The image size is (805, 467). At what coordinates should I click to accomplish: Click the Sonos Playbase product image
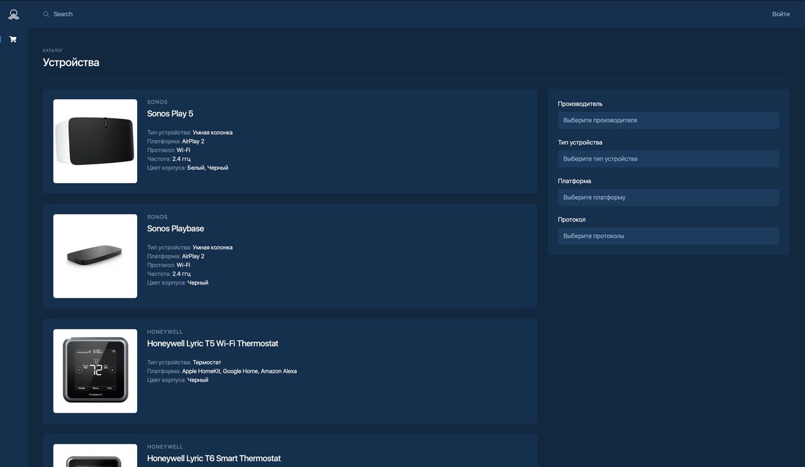click(x=95, y=256)
